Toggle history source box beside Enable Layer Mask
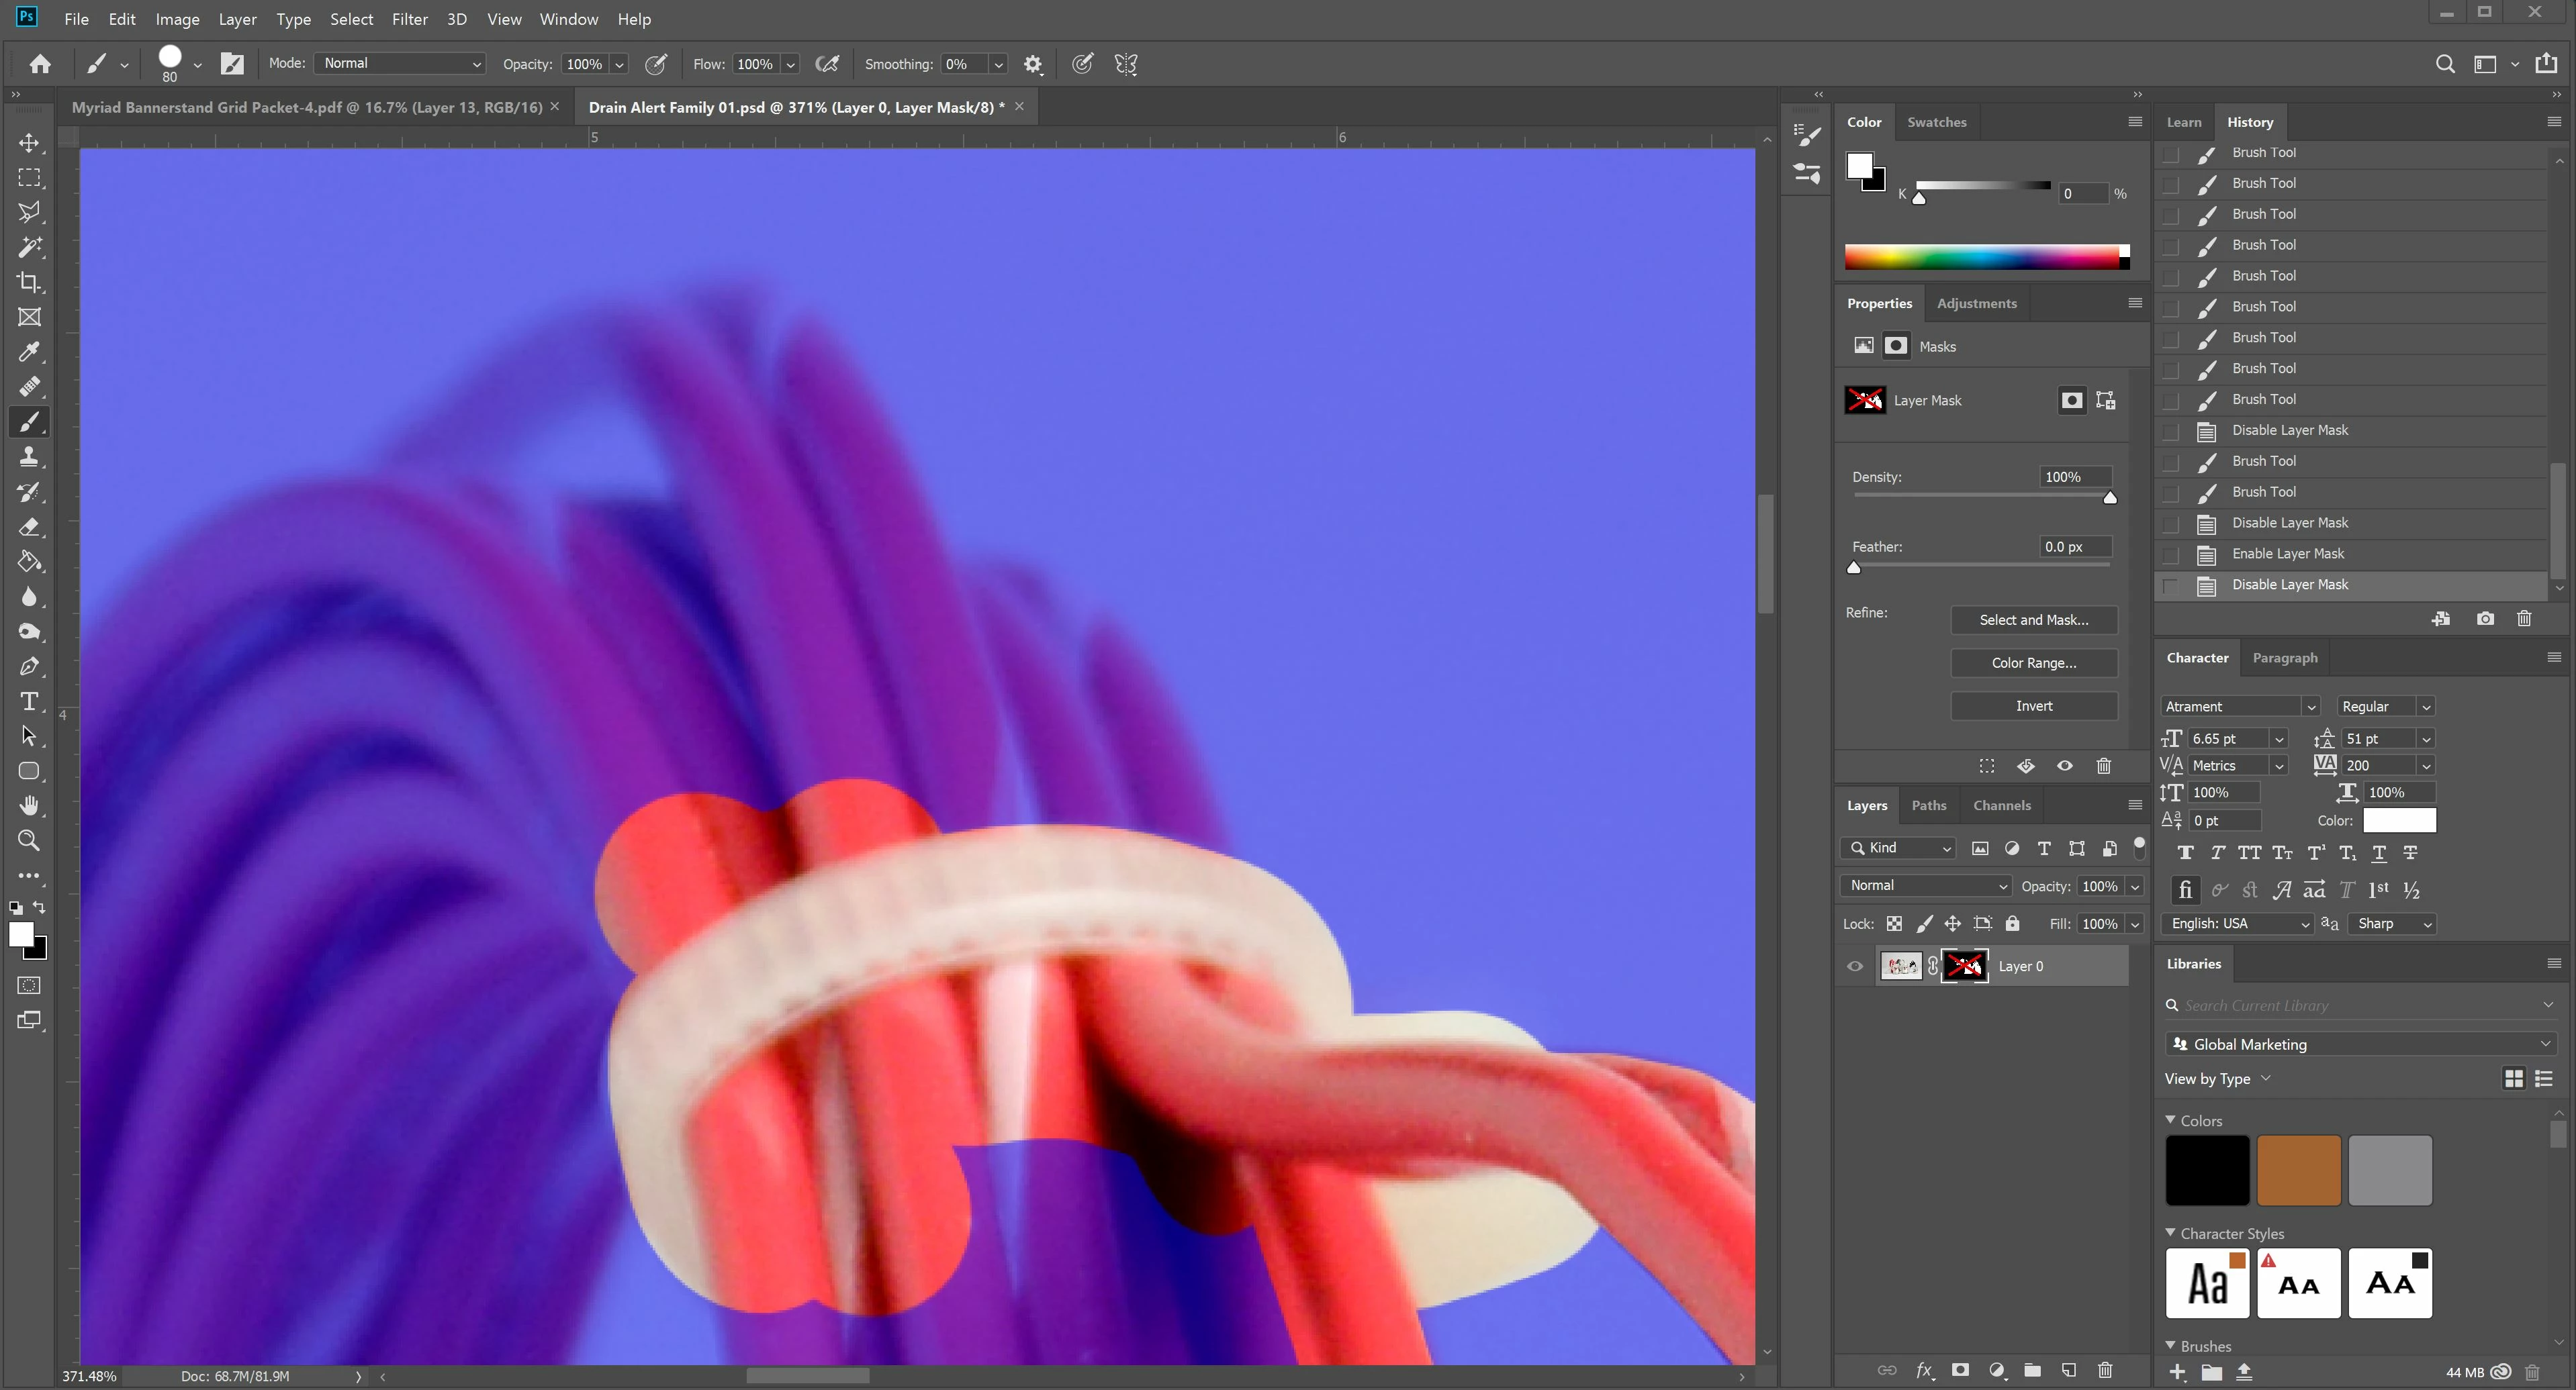Image resolution: width=2576 pixels, height=1390 pixels. click(2171, 554)
